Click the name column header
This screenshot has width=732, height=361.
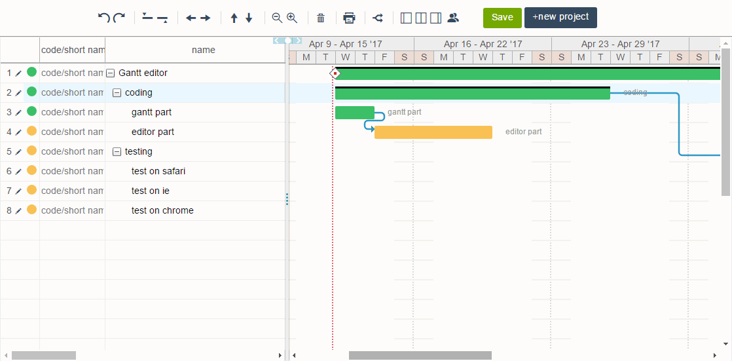pos(195,50)
